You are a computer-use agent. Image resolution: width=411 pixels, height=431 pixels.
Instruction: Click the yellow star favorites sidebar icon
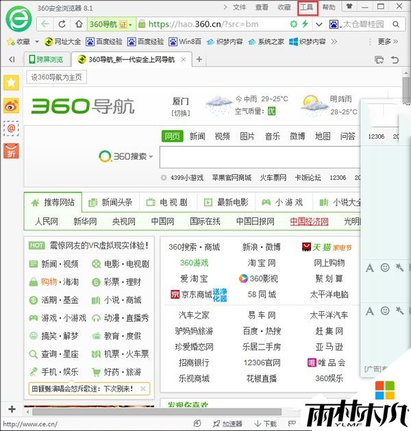coord(11,82)
